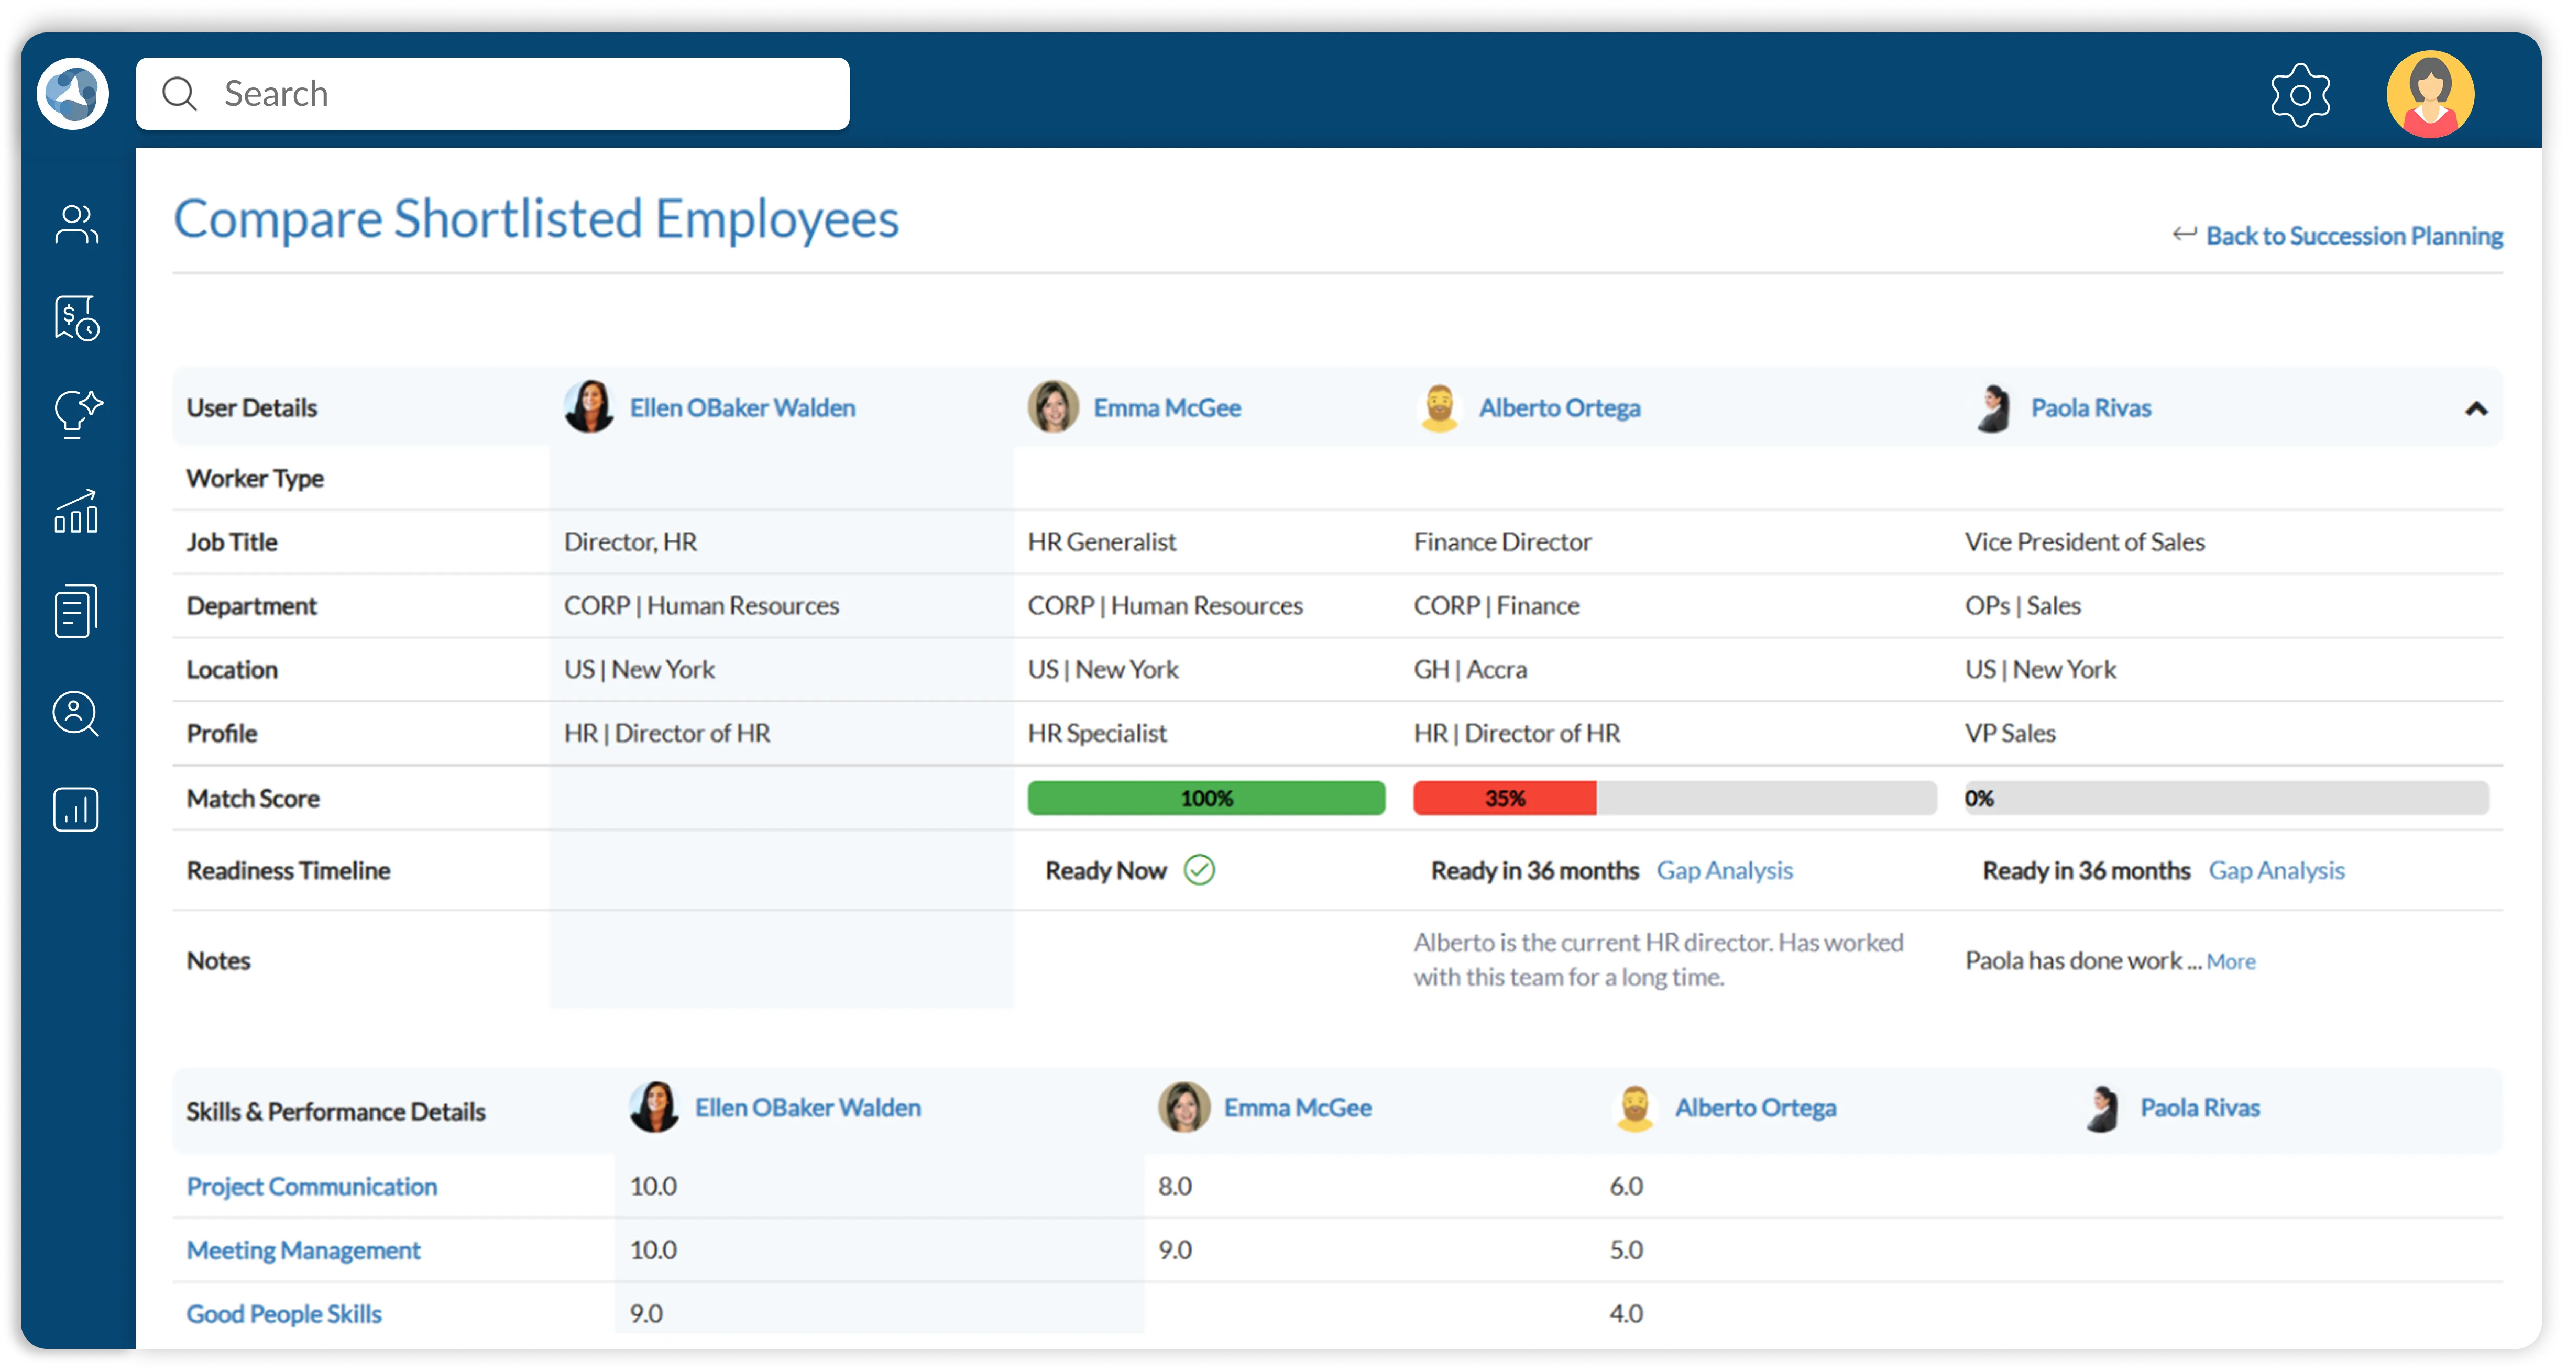Open the analytics bar chart sidebar icon
This screenshot has height=1372, width=2567.
(75, 809)
